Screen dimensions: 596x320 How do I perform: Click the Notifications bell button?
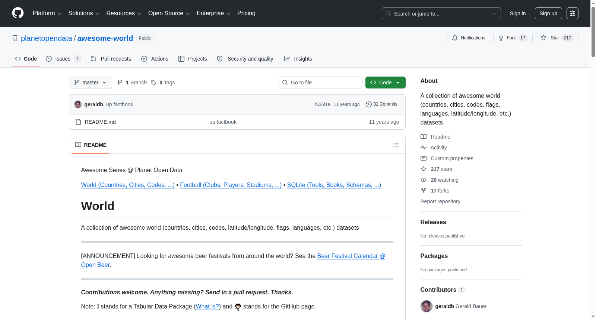469,38
